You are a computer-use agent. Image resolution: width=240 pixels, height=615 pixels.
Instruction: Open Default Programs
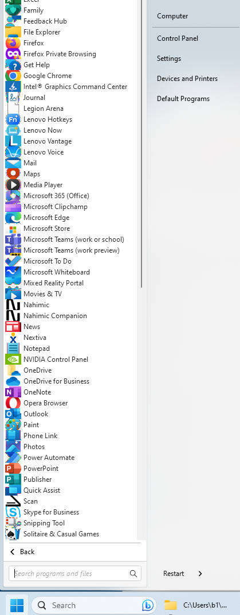click(183, 99)
